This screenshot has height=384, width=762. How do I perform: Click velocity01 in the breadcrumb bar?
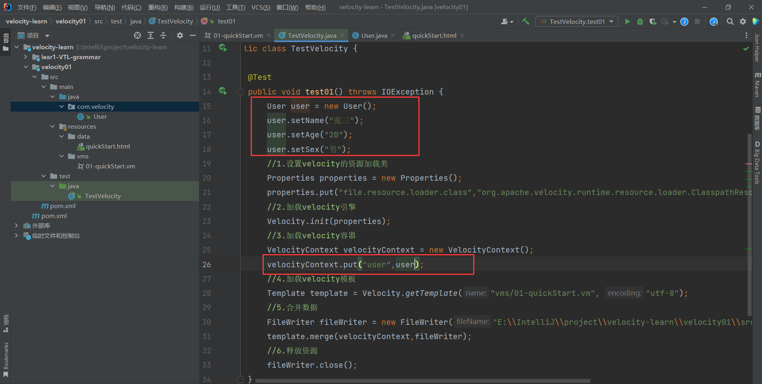point(70,21)
